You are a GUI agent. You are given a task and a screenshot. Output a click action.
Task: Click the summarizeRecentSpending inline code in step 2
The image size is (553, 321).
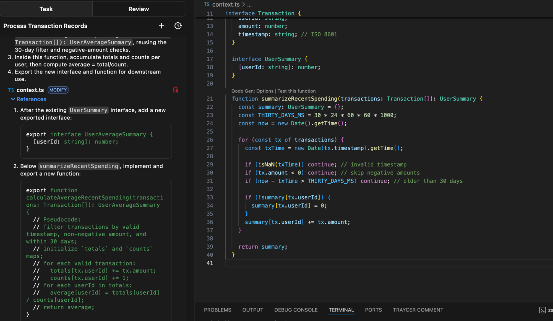(79, 166)
